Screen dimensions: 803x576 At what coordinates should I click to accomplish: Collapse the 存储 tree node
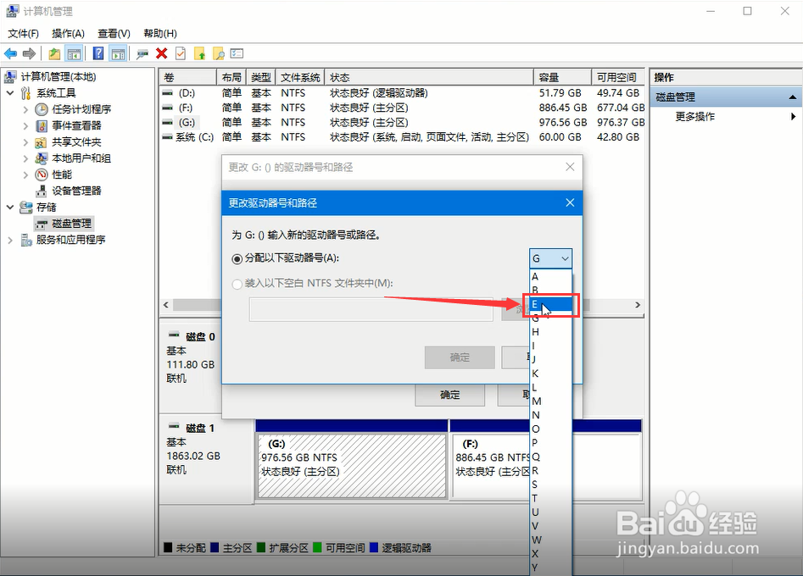tap(8, 207)
